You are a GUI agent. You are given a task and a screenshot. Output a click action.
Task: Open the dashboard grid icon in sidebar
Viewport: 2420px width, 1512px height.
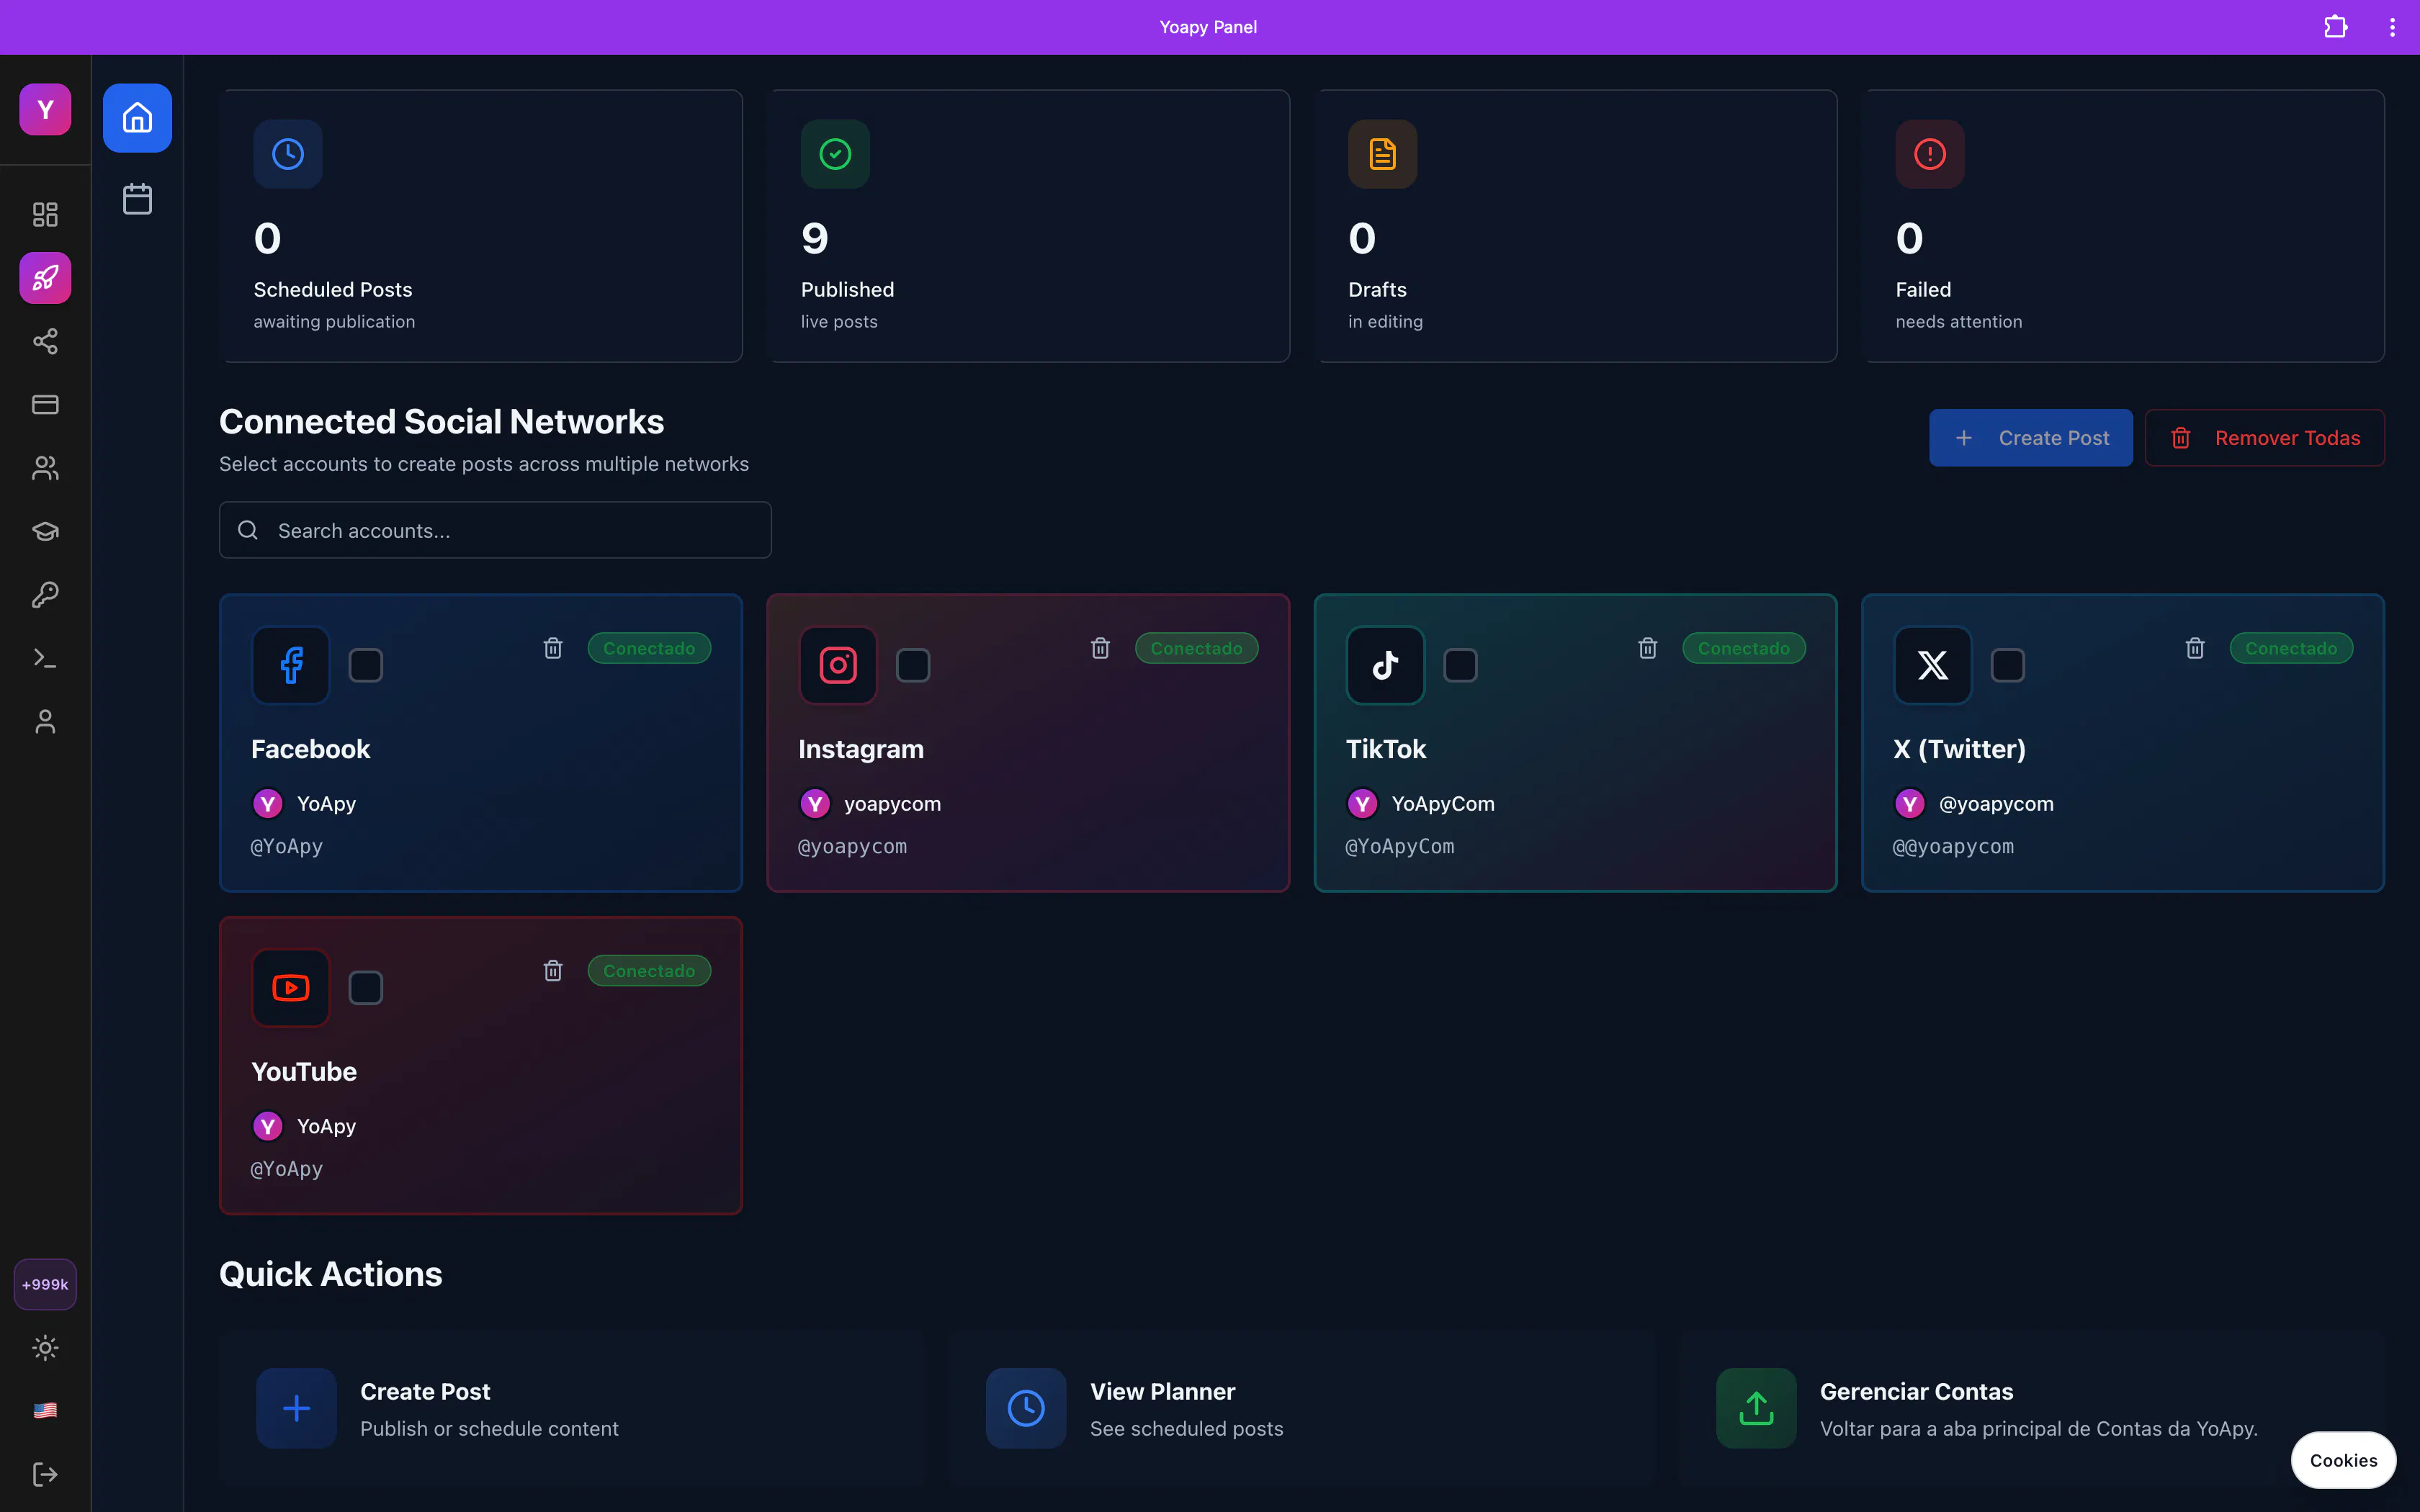(x=45, y=214)
